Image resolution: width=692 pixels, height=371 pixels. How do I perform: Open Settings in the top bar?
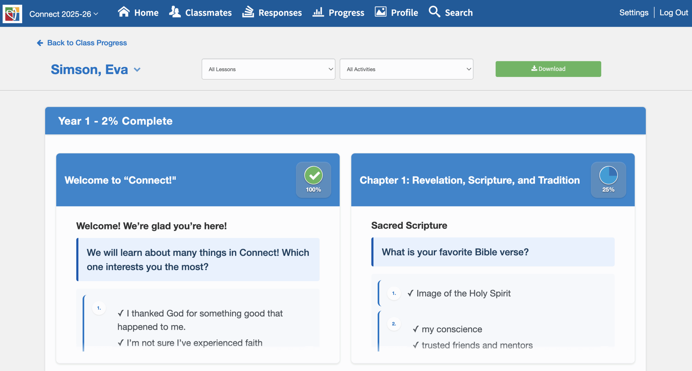(x=634, y=13)
